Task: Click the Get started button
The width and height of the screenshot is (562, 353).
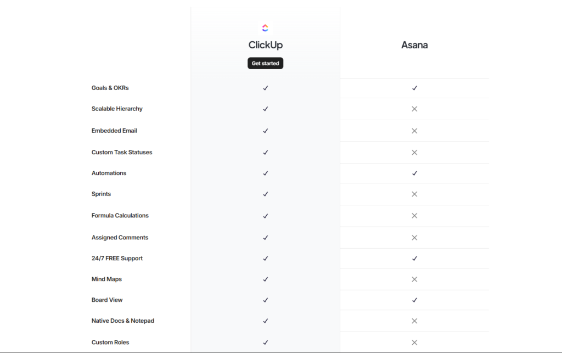Action: (x=265, y=63)
